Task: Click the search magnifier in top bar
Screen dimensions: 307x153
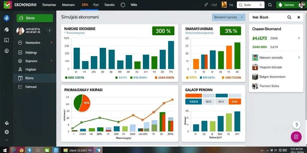Action: pyautogui.click(x=270, y=5)
